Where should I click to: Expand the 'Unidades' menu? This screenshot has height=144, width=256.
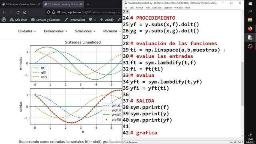coord(27,31)
